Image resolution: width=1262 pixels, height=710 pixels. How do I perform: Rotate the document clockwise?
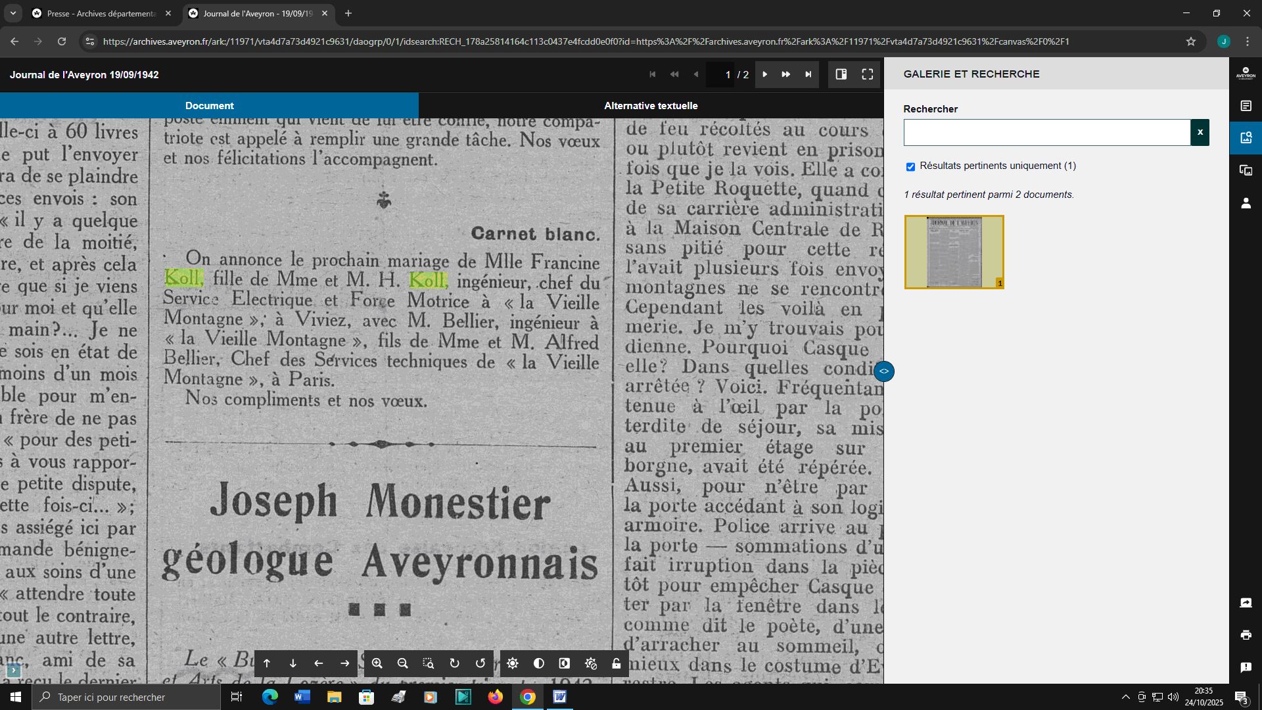[x=454, y=663]
